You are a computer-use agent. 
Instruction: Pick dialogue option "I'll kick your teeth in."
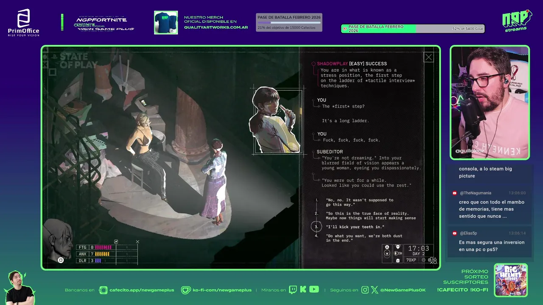pos(355,227)
